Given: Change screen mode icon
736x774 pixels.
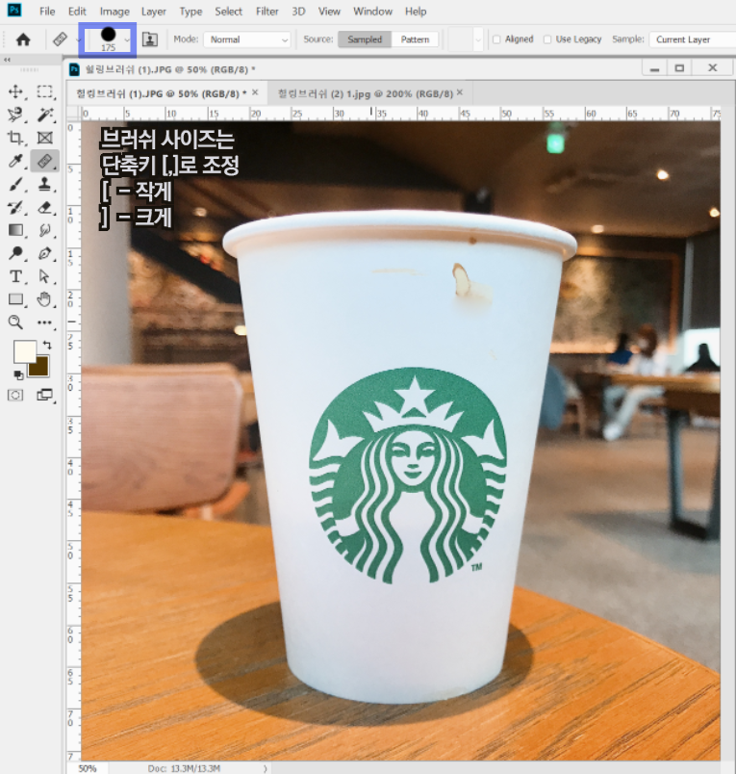Looking at the screenshot, I should click(x=45, y=395).
